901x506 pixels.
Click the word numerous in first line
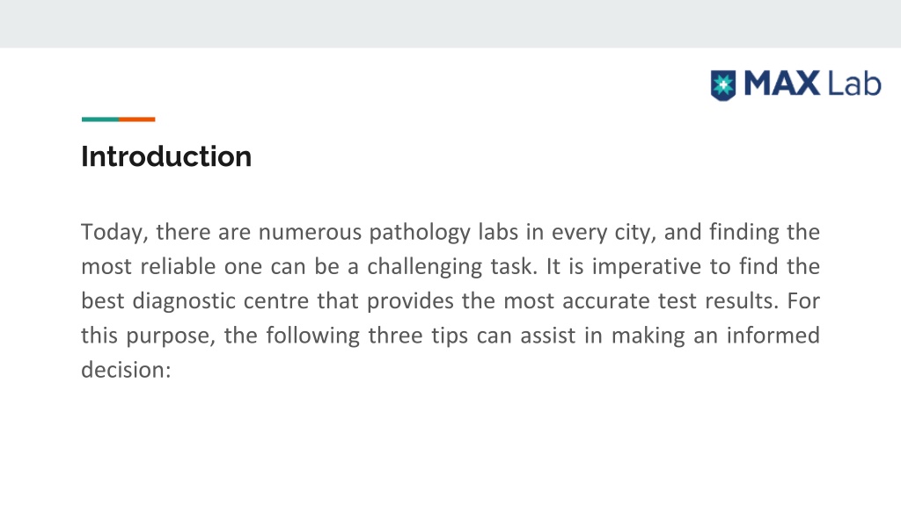(x=310, y=234)
